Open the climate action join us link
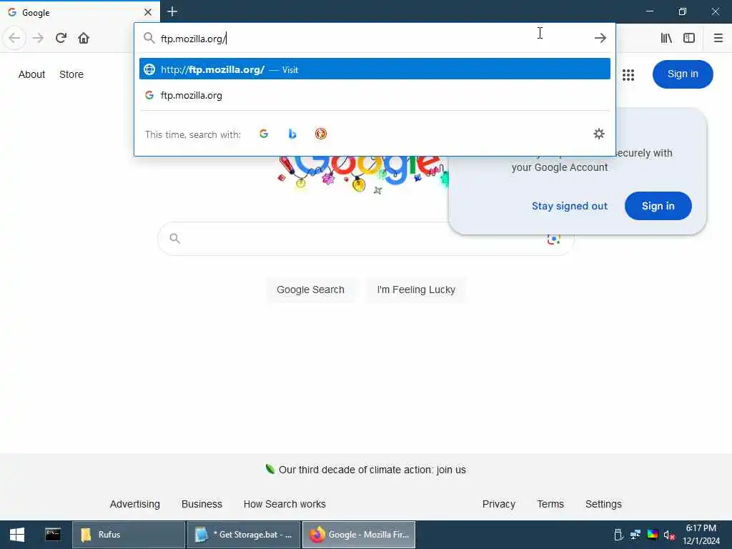This screenshot has width=732, height=549. coord(372,470)
